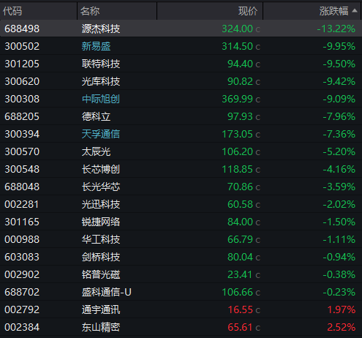The width and height of the screenshot is (362, 338).
Task: Open the 天孚通信 stock link
Action: pos(101,134)
